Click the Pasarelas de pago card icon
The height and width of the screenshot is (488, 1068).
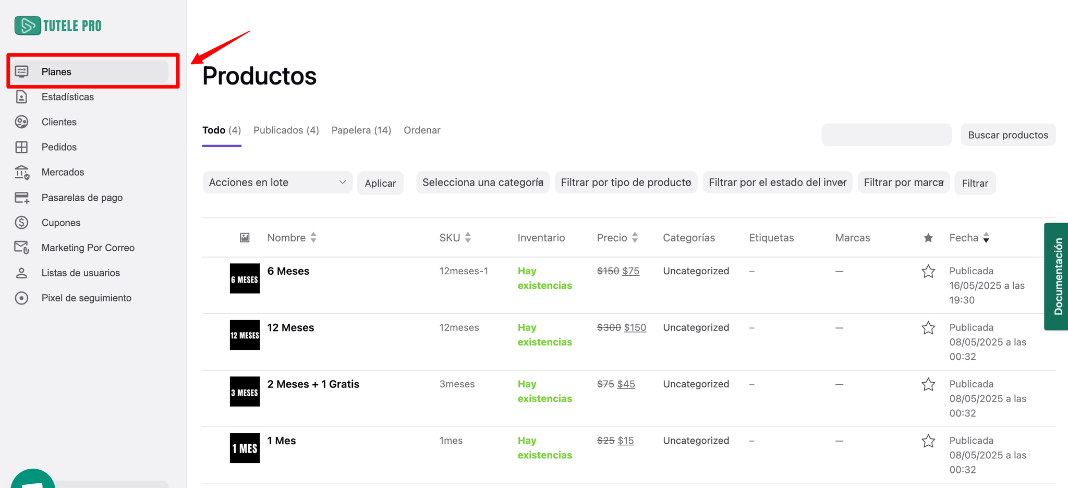(21, 198)
